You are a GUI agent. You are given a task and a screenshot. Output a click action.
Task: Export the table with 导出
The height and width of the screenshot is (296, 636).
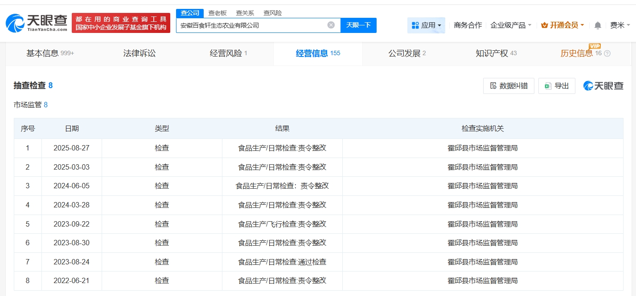[557, 86]
